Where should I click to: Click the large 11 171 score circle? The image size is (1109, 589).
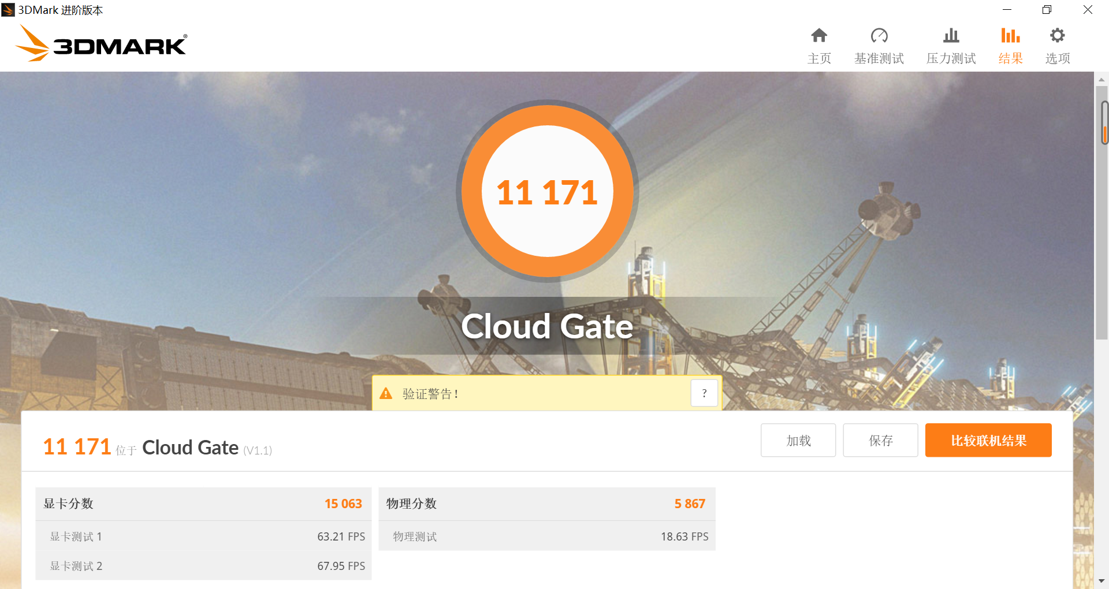point(547,191)
